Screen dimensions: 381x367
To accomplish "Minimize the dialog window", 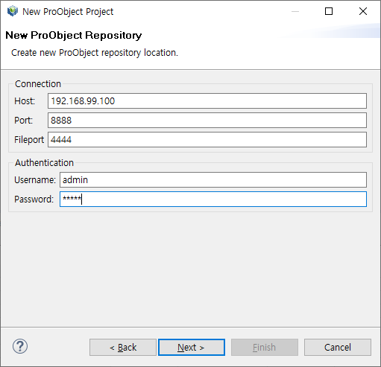I will pyautogui.click(x=295, y=11).
